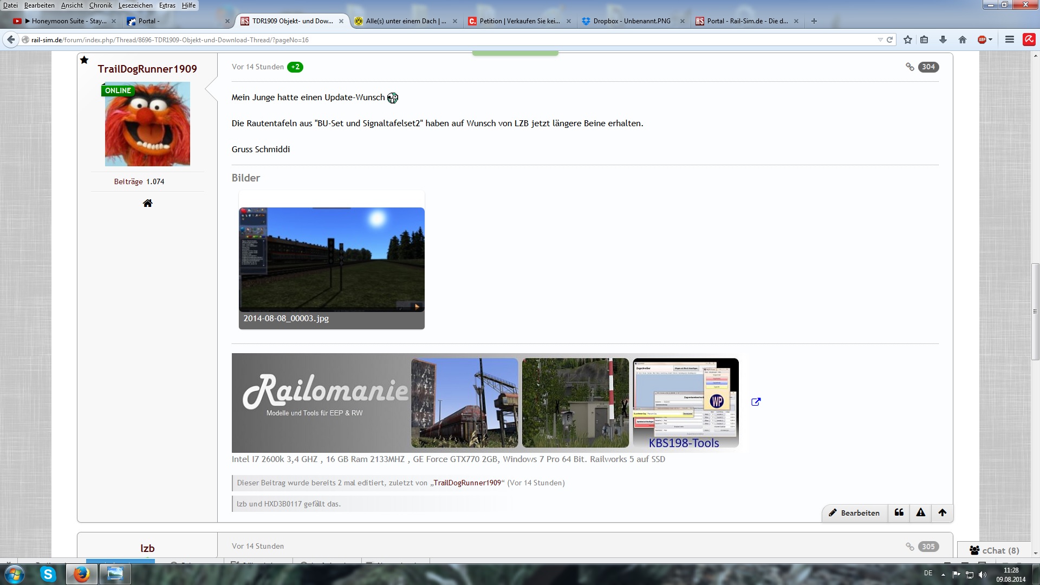
Task: Open Adblock Plus dropdown
Action: coord(991,40)
